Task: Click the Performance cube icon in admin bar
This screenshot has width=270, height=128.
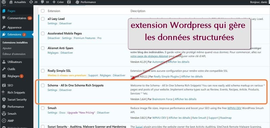Action: (77, 2)
